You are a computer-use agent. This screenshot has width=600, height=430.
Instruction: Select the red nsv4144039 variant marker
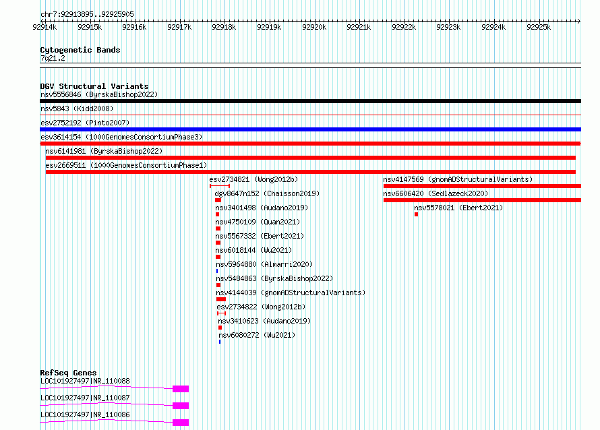point(221,299)
